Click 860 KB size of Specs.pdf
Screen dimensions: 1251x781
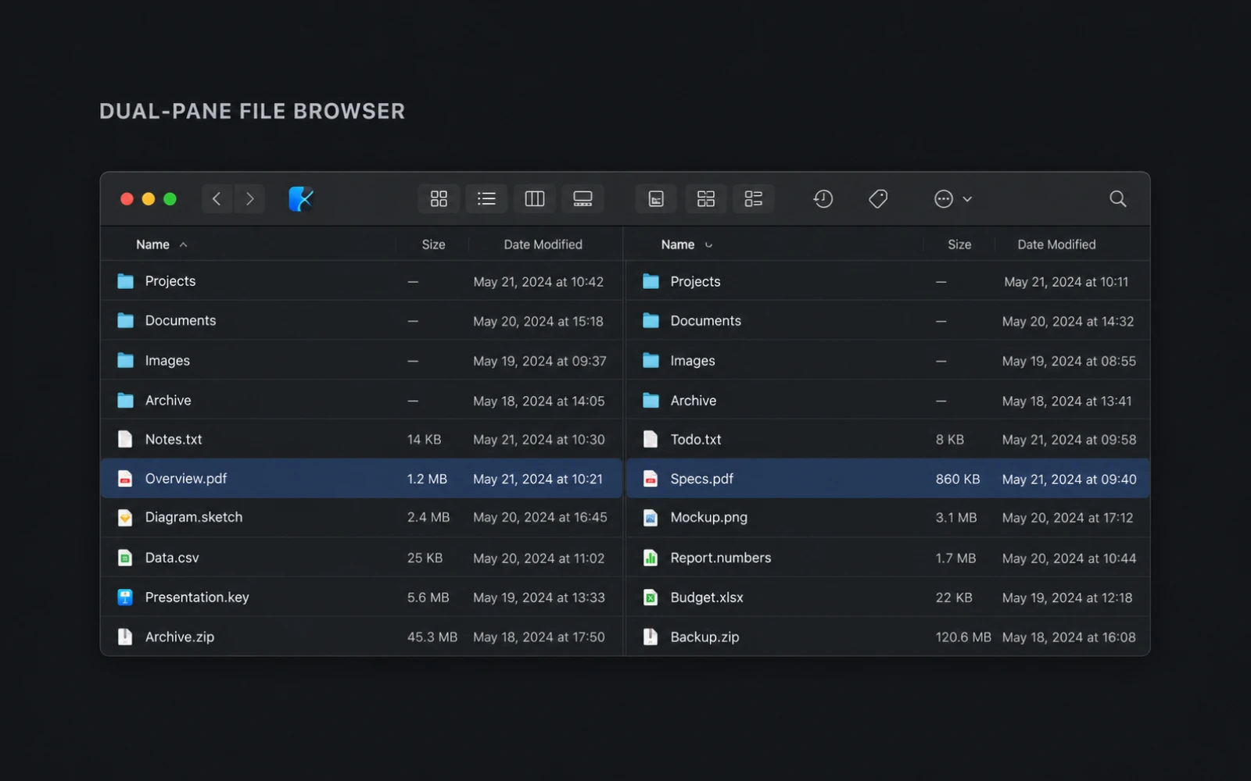click(958, 479)
